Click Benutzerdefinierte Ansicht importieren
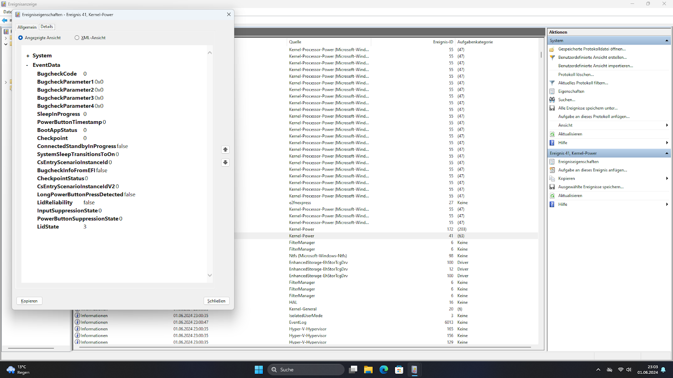 click(x=595, y=66)
